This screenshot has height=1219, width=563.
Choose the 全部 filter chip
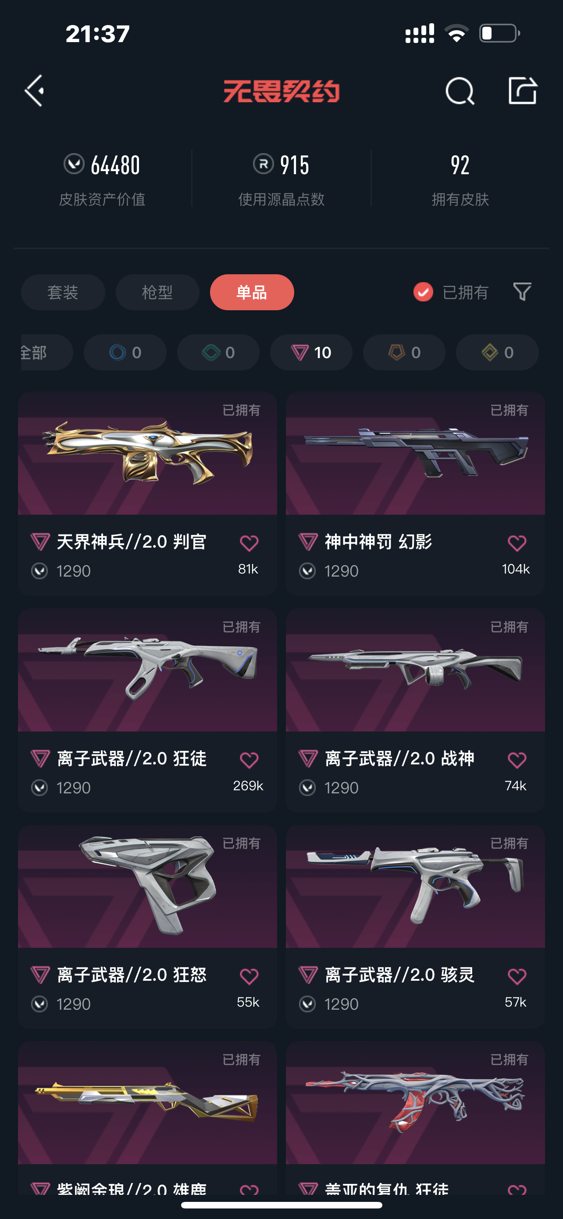pyautogui.click(x=46, y=352)
